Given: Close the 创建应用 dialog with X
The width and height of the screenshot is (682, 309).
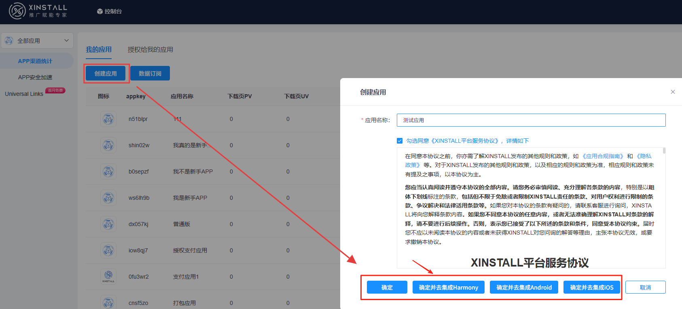Looking at the screenshot, I should click(673, 92).
